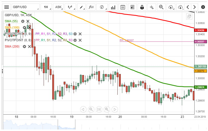Image resolution: width=208 pixels, height=131 pixels.
Task: Open chart settings gear in toolbar
Action: 203,7
